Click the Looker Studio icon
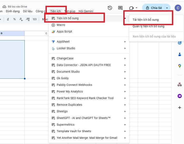 coord(53,49)
